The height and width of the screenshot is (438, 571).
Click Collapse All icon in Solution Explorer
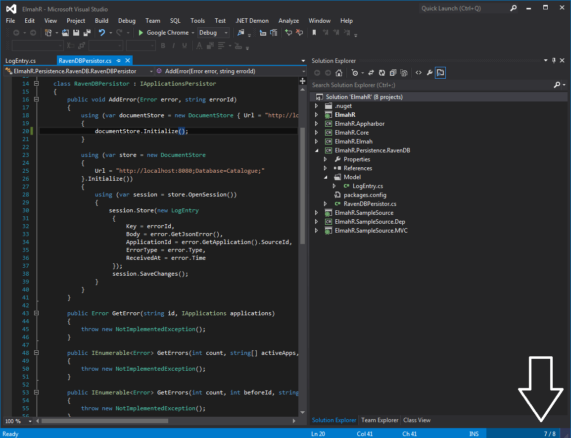point(394,73)
